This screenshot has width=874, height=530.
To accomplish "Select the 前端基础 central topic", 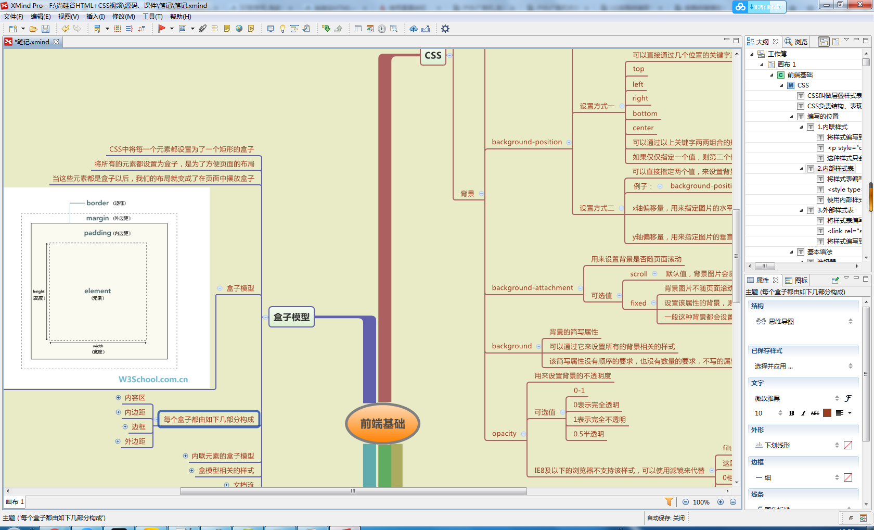I will coord(382,424).
